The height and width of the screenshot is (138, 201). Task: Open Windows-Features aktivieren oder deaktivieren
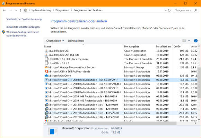click(23, 34)
